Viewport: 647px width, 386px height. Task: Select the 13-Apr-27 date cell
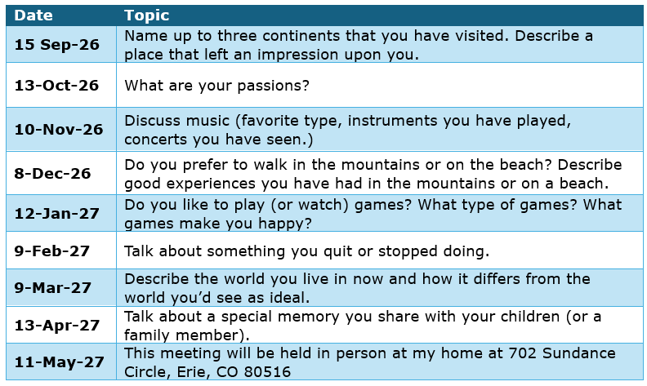click(61, 325)
